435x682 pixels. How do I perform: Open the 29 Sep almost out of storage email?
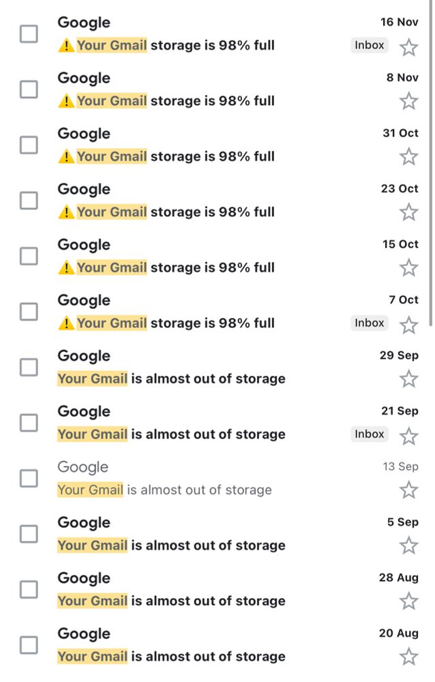[217, 368]
